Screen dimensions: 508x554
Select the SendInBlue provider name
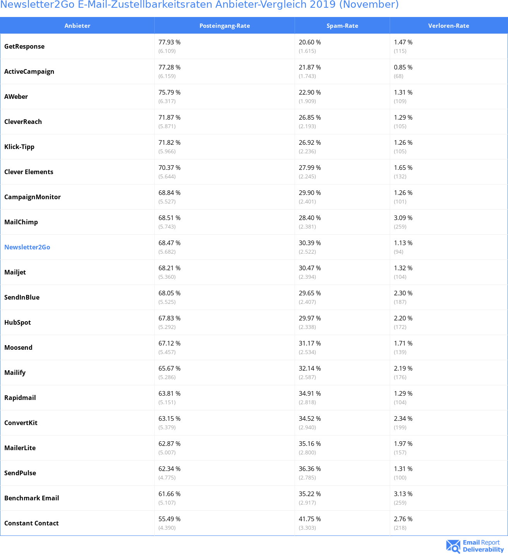pyautogui.click(x=22, y=297)
